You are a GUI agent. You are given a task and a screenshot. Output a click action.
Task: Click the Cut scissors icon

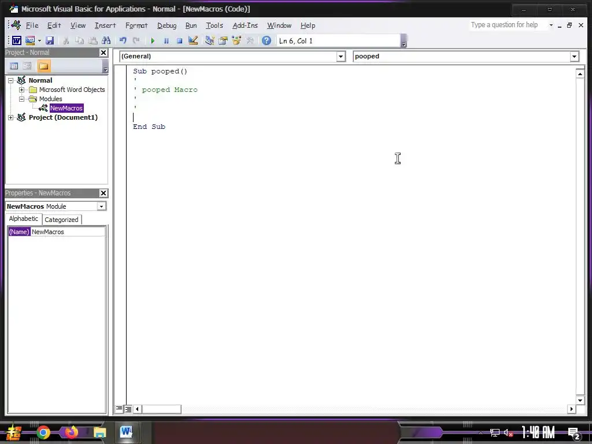66,40
